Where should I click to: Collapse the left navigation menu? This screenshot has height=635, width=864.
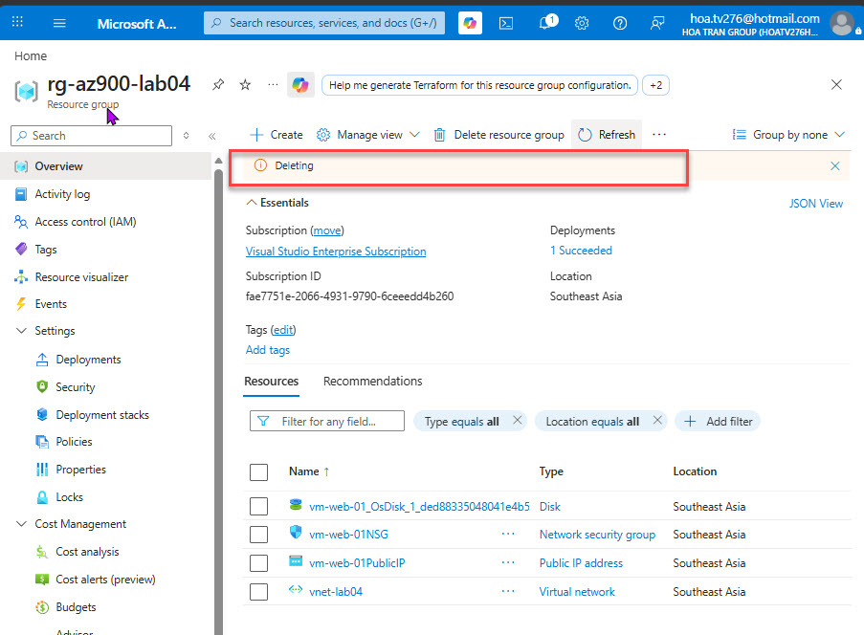212,136
